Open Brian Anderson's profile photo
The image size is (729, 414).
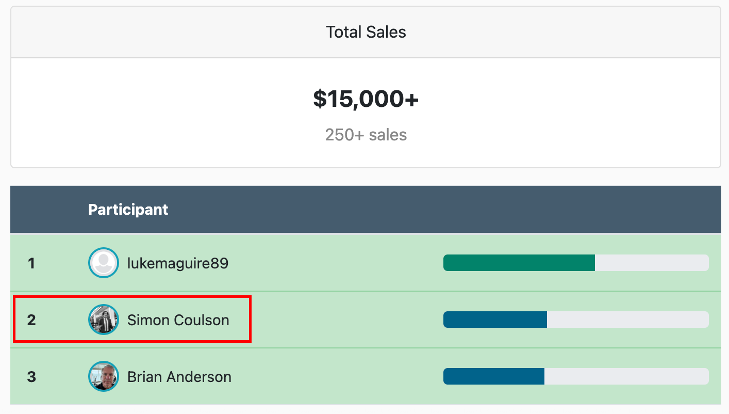click(x=104, y=376)
